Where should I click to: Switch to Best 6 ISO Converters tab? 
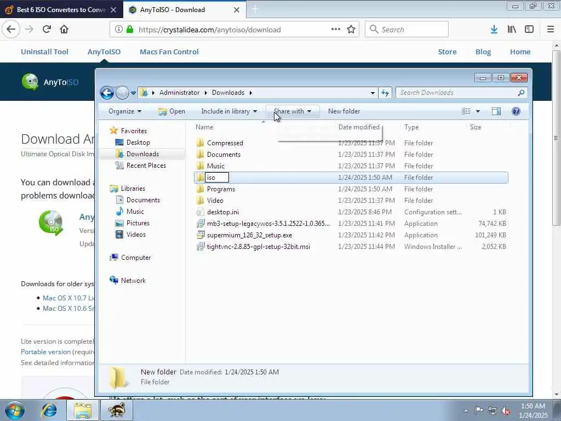pos(61,10)
